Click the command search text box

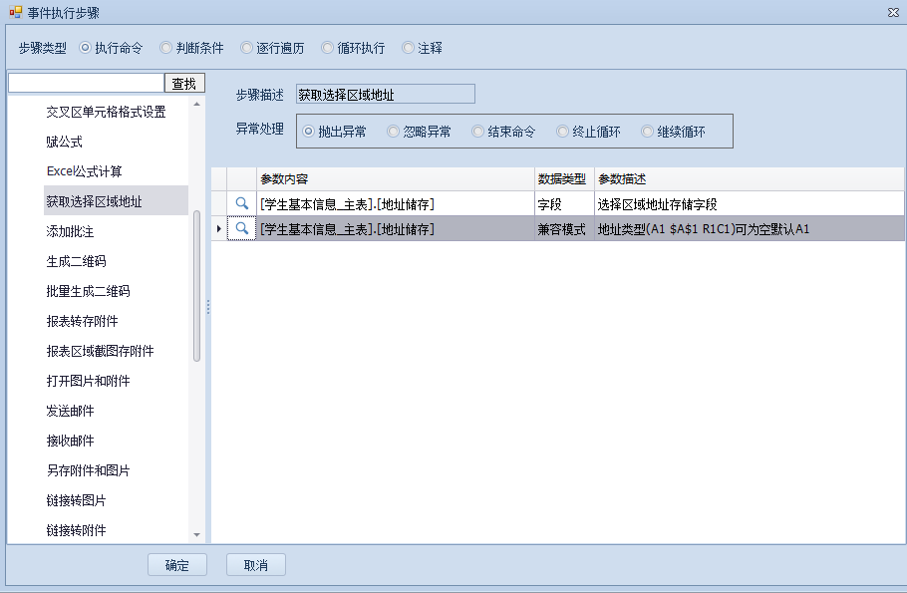(x=86, y=83)
